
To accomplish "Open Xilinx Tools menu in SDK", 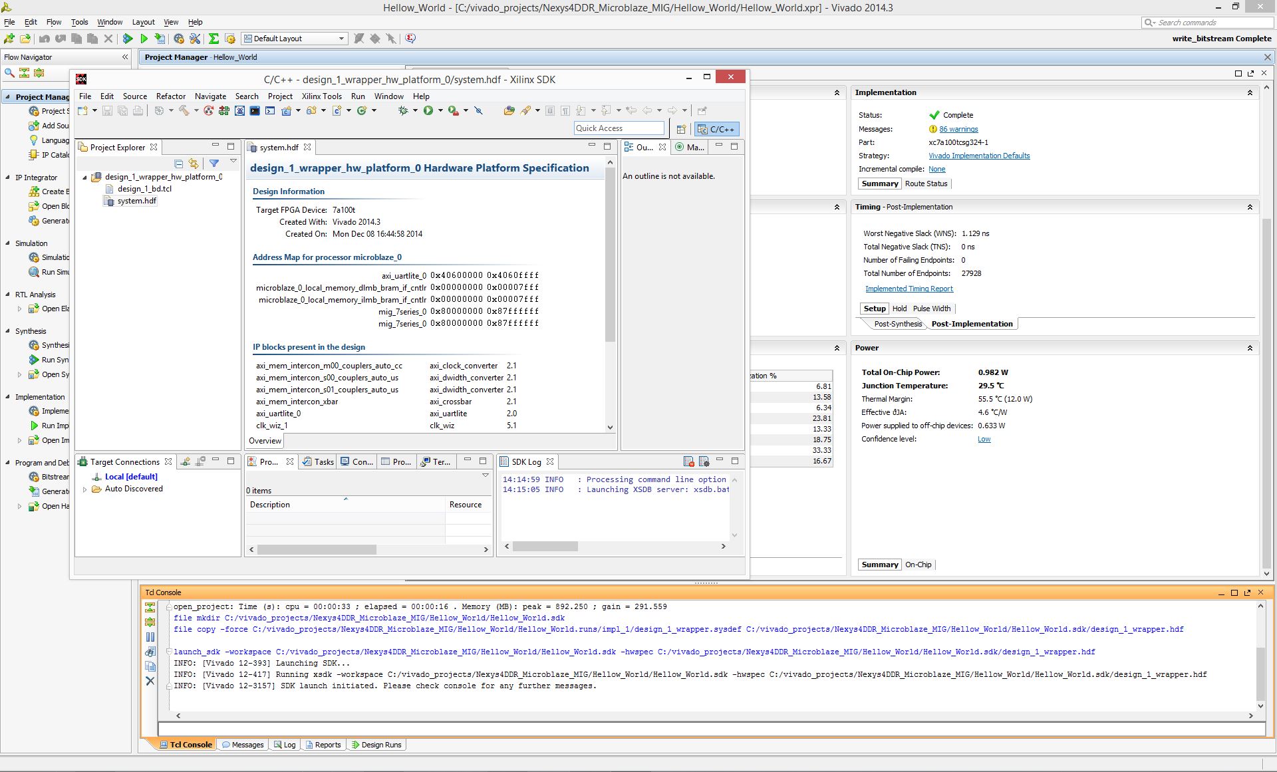I will [x=322, y=96].
